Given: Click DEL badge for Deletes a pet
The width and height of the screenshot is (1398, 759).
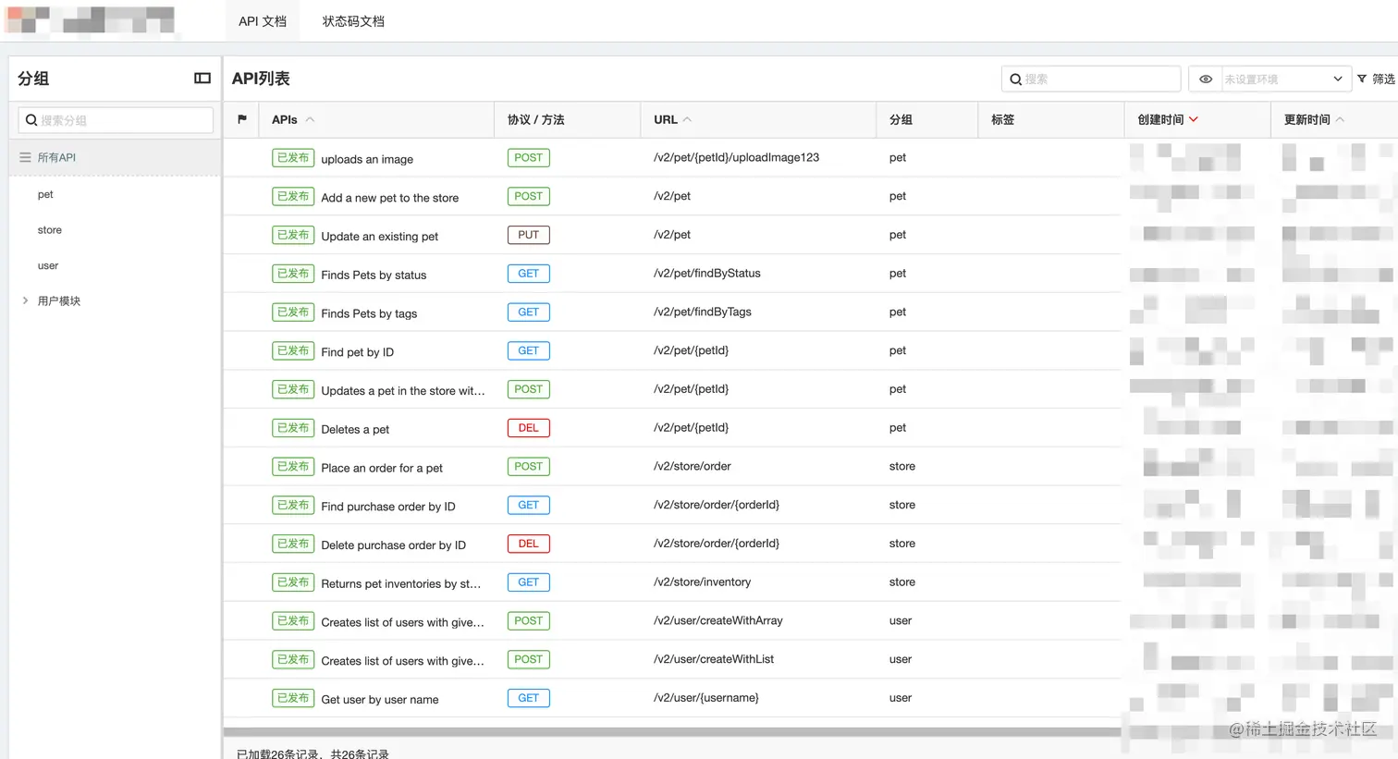Looking at the screenshot, I should coord(528,428).
